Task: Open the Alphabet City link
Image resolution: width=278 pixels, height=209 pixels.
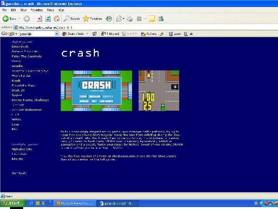Action: click(x=22, y=149)
